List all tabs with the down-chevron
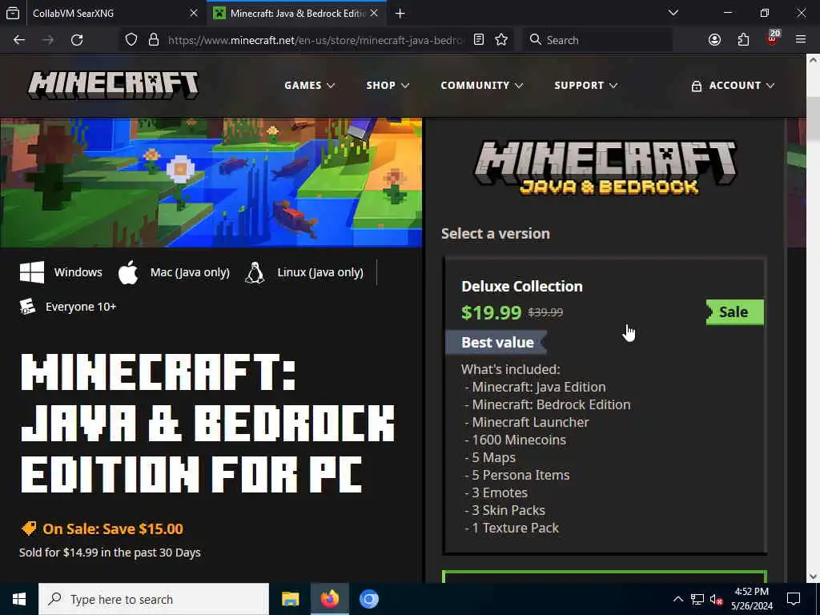Image resolution: width=820 pixels, height=615 pixels. coord(673,13)
